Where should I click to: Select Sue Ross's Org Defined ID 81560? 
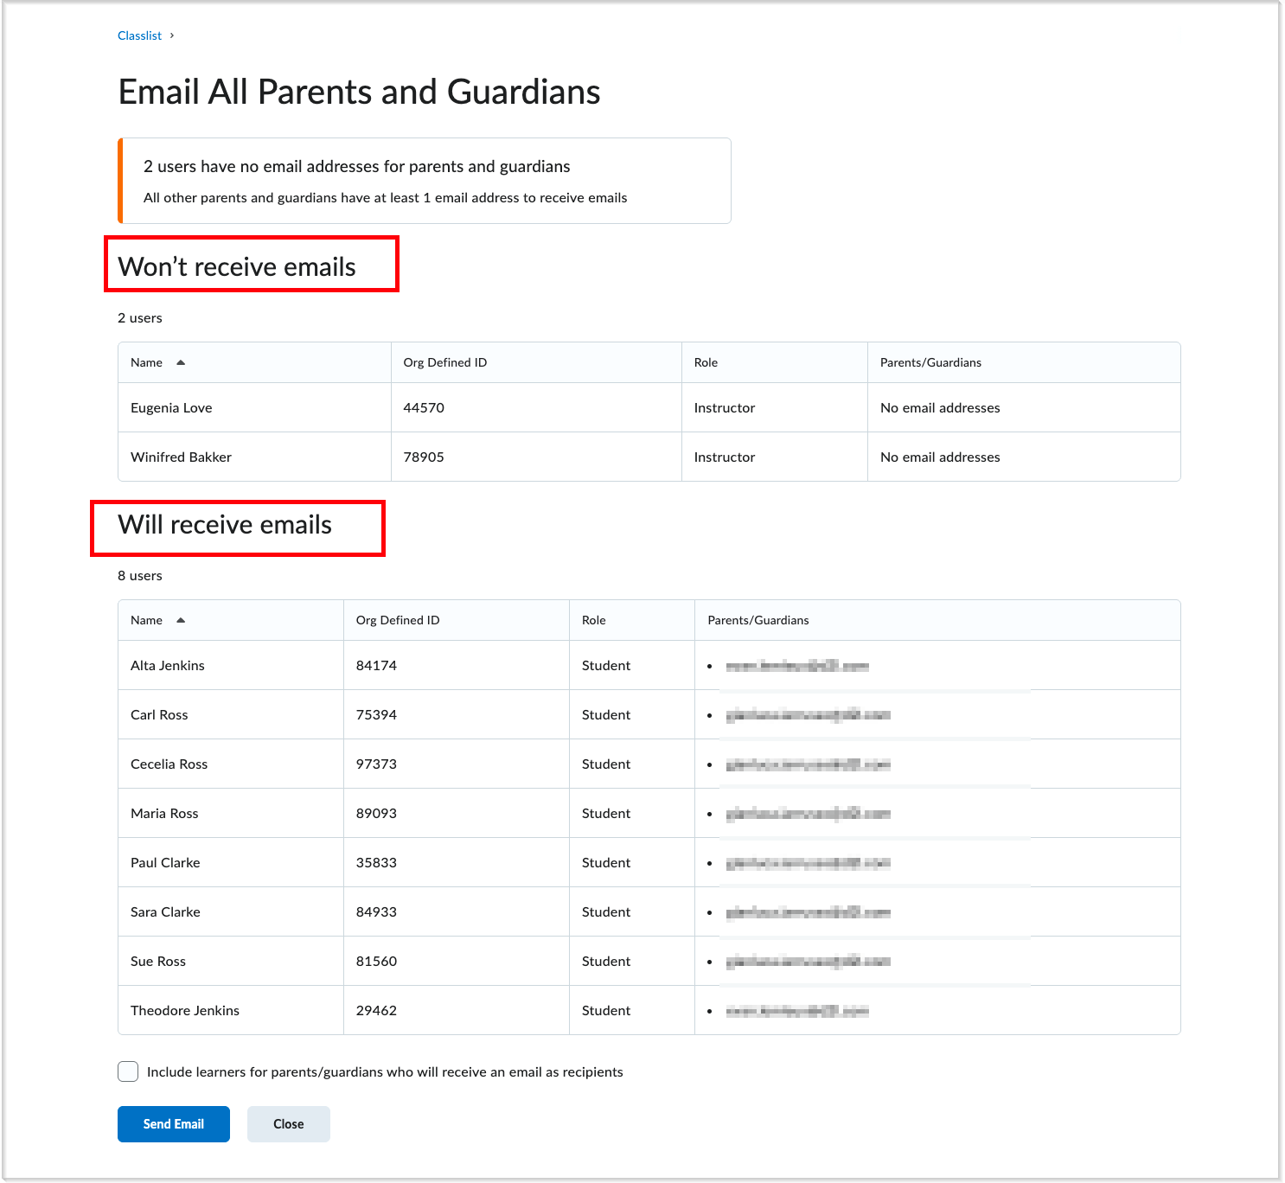click(375, 961)
